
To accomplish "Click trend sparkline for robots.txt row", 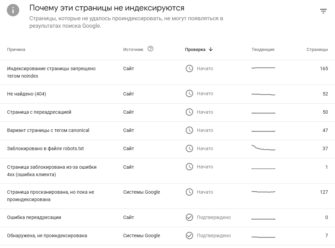I will pyautogui.click(x=263, y=148).
